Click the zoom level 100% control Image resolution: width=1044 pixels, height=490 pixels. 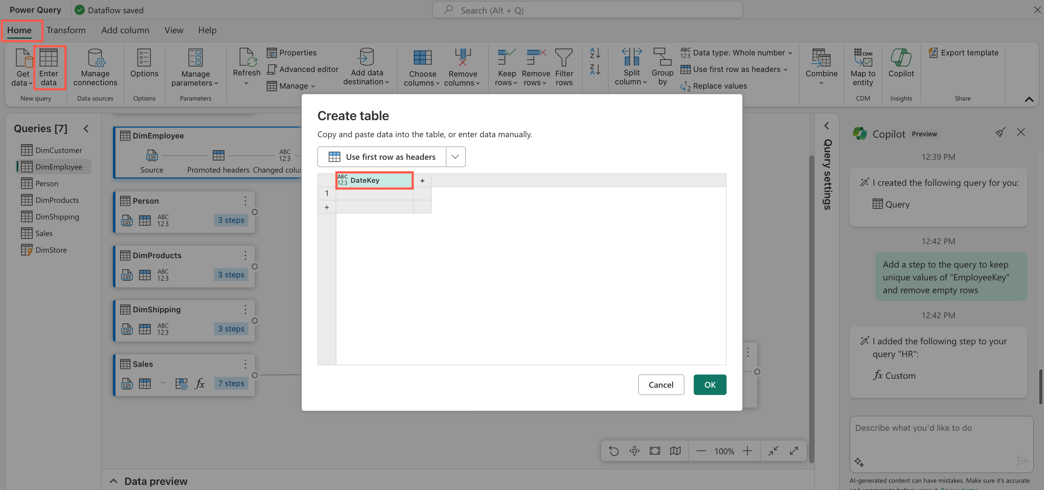click(x=724, y=451)
